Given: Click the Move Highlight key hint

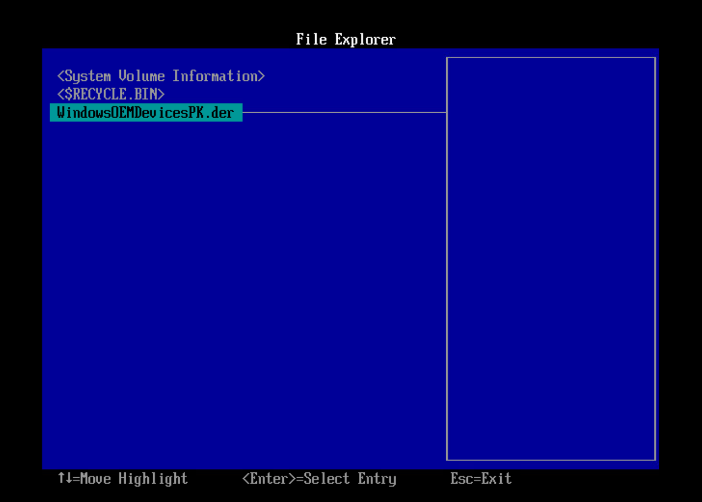Looking at the screenshot, I should pyautogui.click(x=123, y=479).
